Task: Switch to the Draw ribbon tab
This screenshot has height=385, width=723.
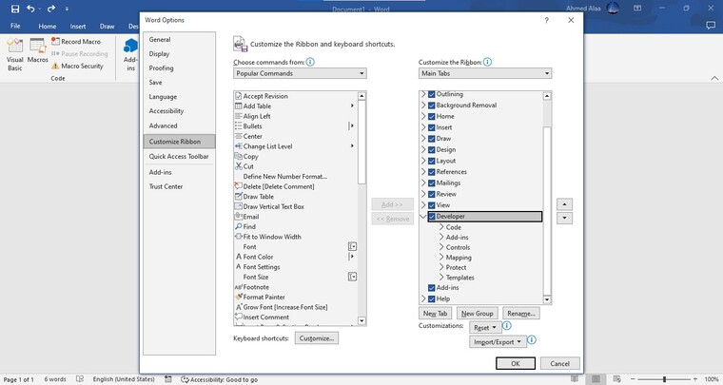Action: tap(107, 27)
